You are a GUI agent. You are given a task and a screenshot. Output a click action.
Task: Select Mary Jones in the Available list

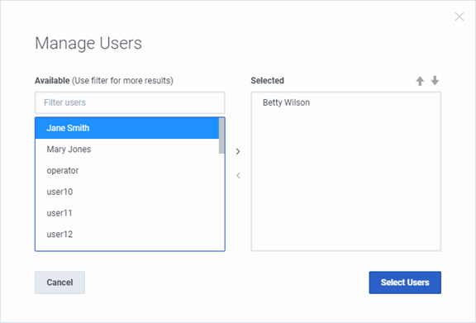(x=127, y=150)
